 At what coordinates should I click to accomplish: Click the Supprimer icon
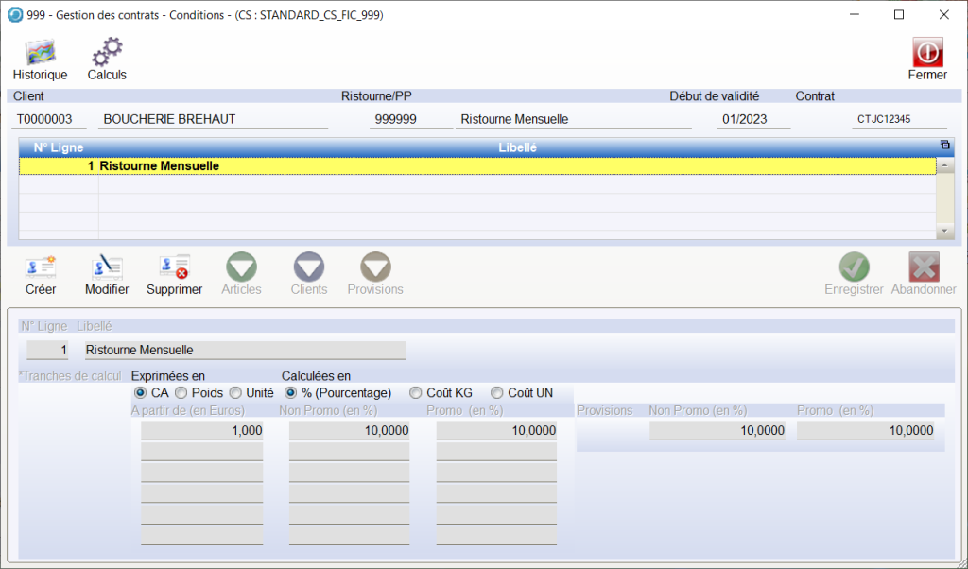[174, 267]
